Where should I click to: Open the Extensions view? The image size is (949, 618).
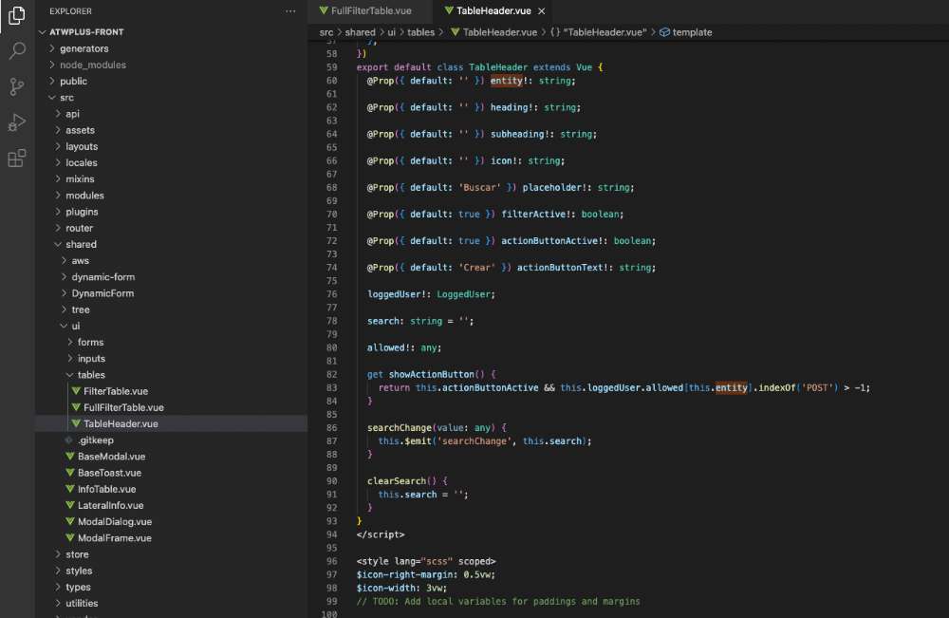pyautogui.click(x=17, y=159)
